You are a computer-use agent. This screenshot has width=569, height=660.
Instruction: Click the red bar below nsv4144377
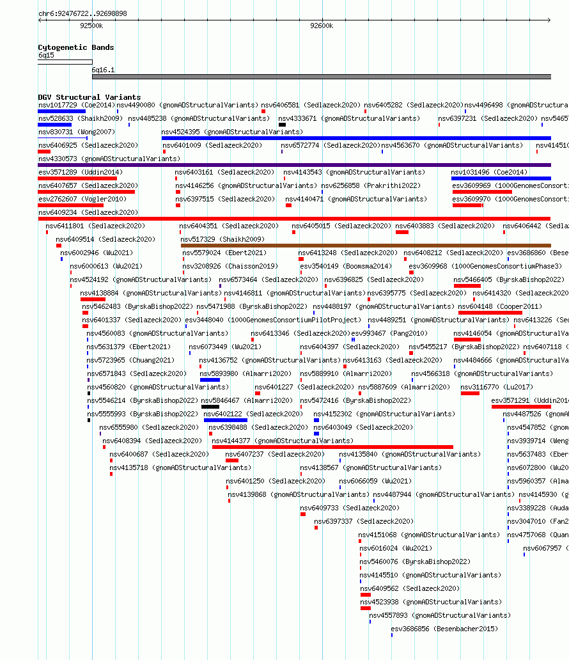pyautogui.click(x=332, y=447)
